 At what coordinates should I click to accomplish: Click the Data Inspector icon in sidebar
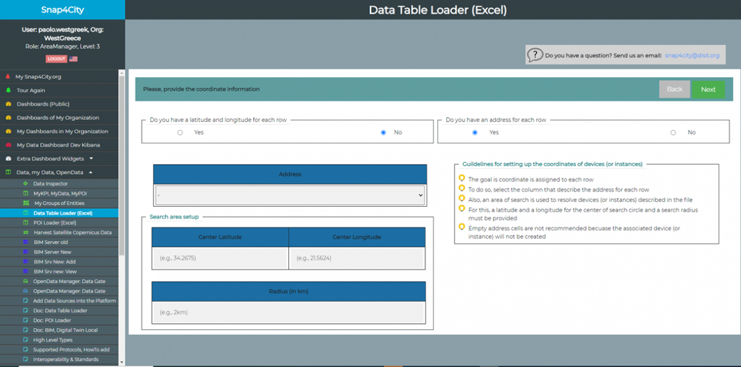coord(25,184)
